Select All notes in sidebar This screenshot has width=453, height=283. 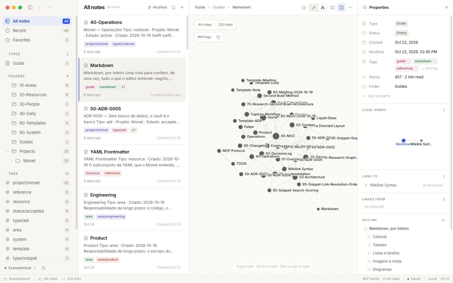point(37,21)
